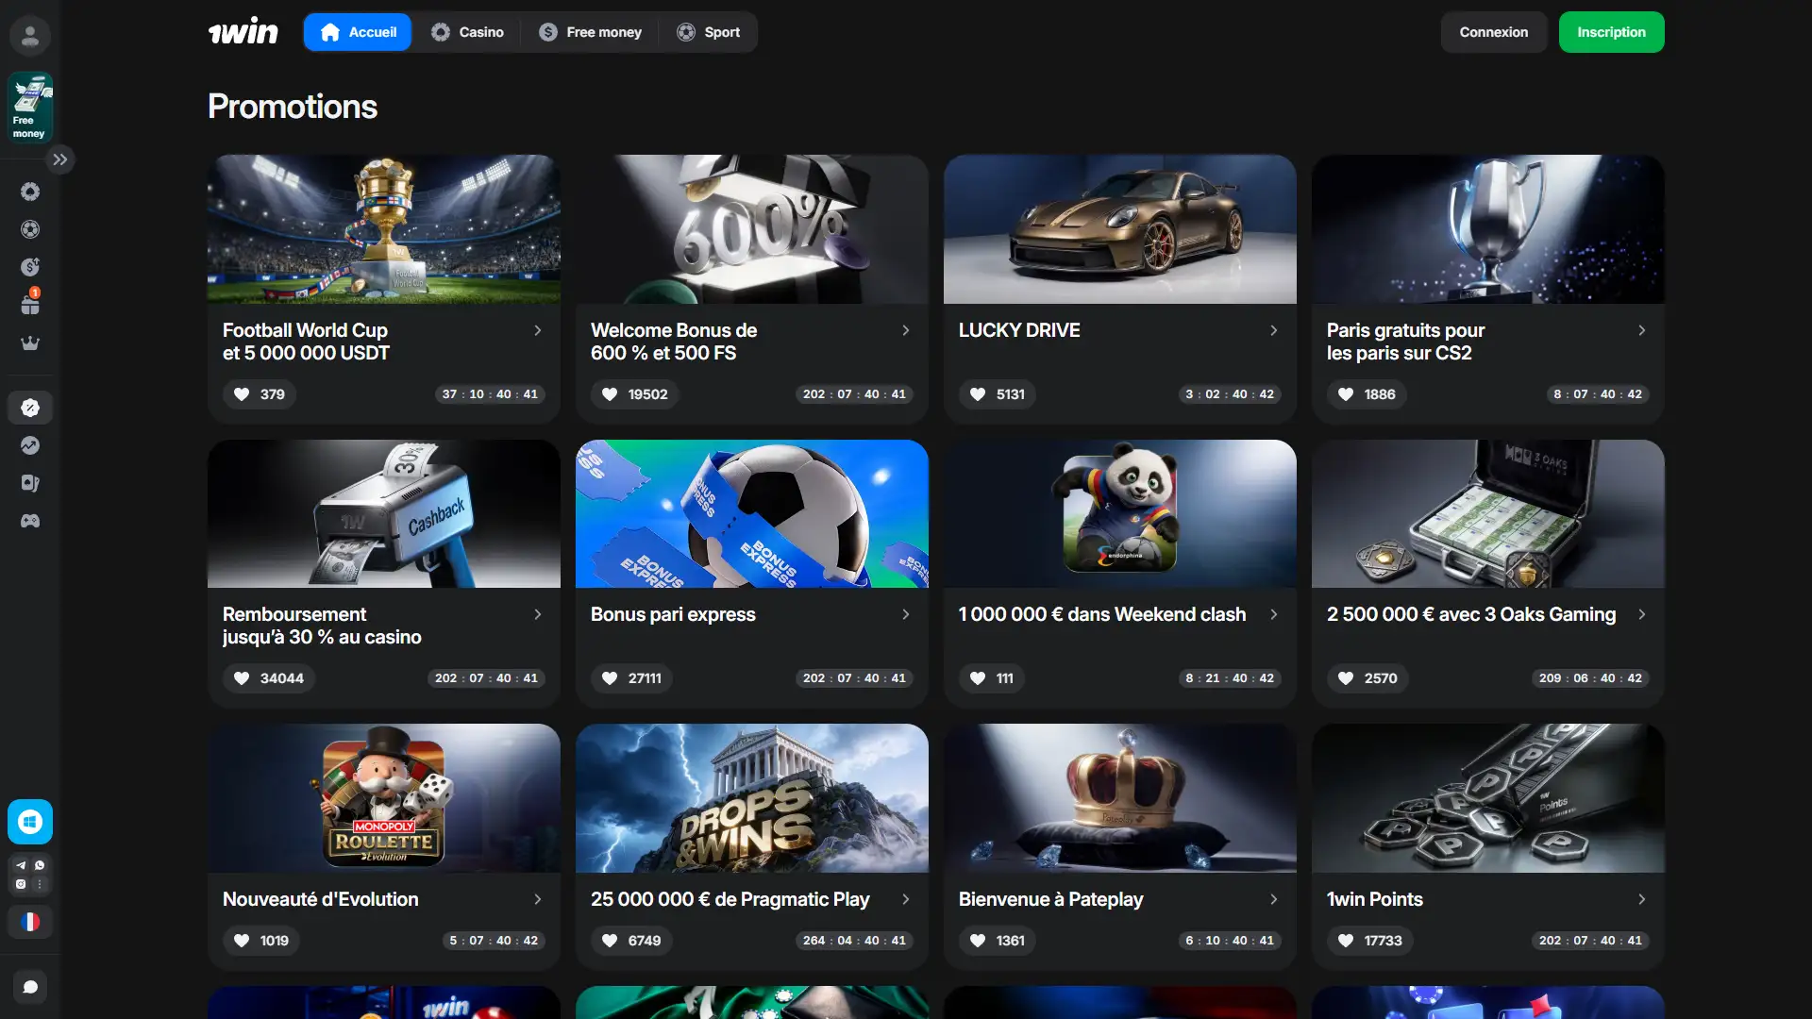The height and width of the screenshot is (1019, 1812).
Task: Like the Bienvenue à Pateplay promotion
Action: (x=998, y=941)
